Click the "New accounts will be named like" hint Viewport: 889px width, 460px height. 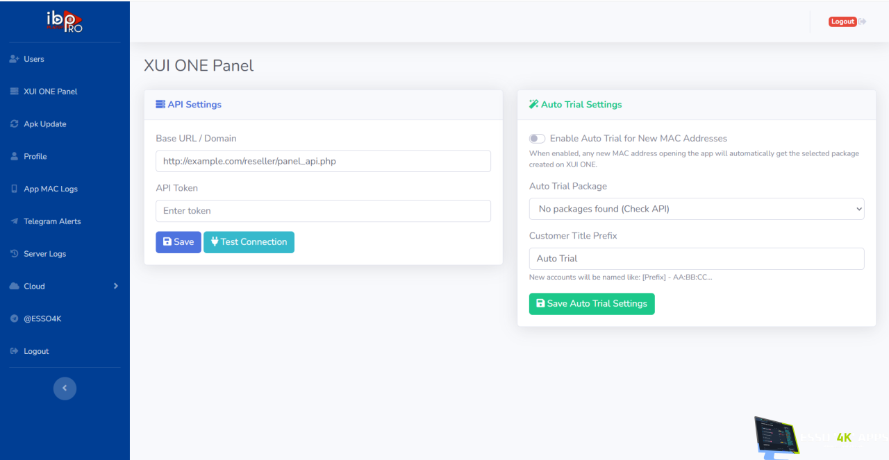click(620, 277)
